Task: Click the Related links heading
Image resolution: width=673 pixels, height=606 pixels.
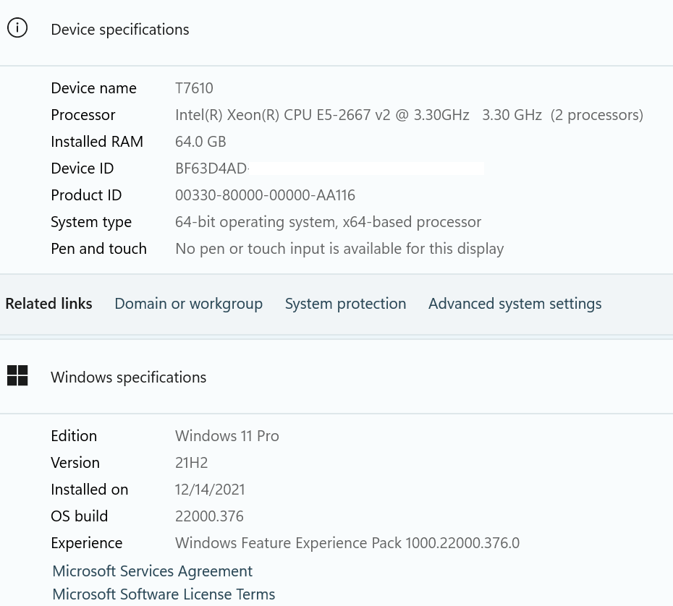Action: point(48,303)
